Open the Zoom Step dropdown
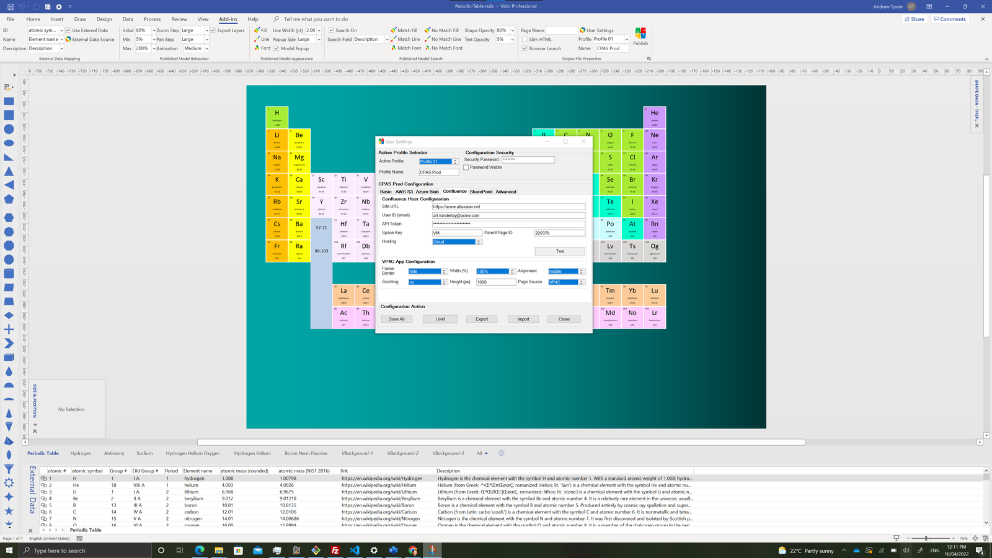This screenshot has width=992, height=558. 206,30
